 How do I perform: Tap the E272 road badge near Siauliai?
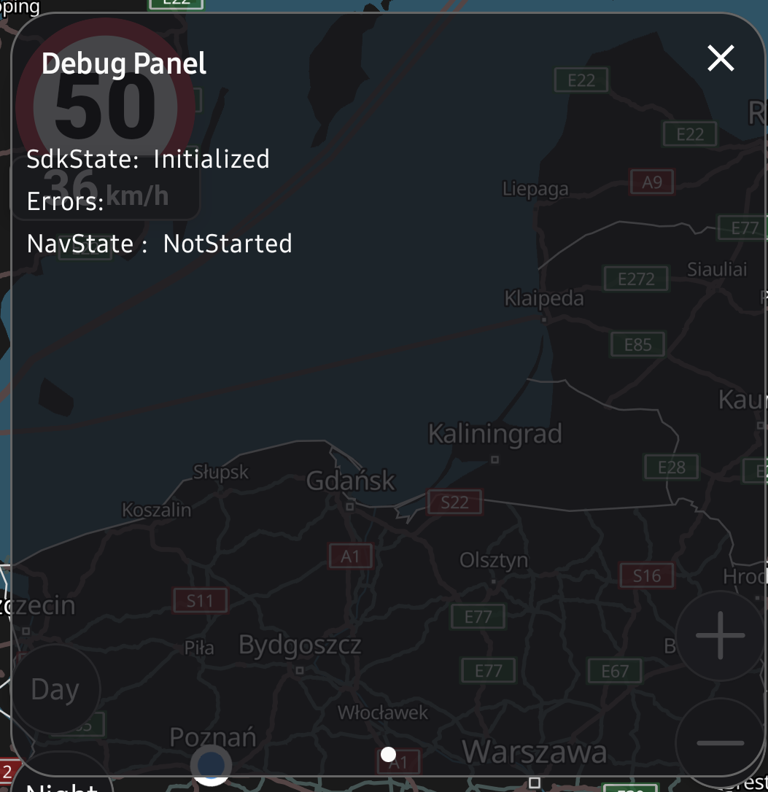(635, 278)
